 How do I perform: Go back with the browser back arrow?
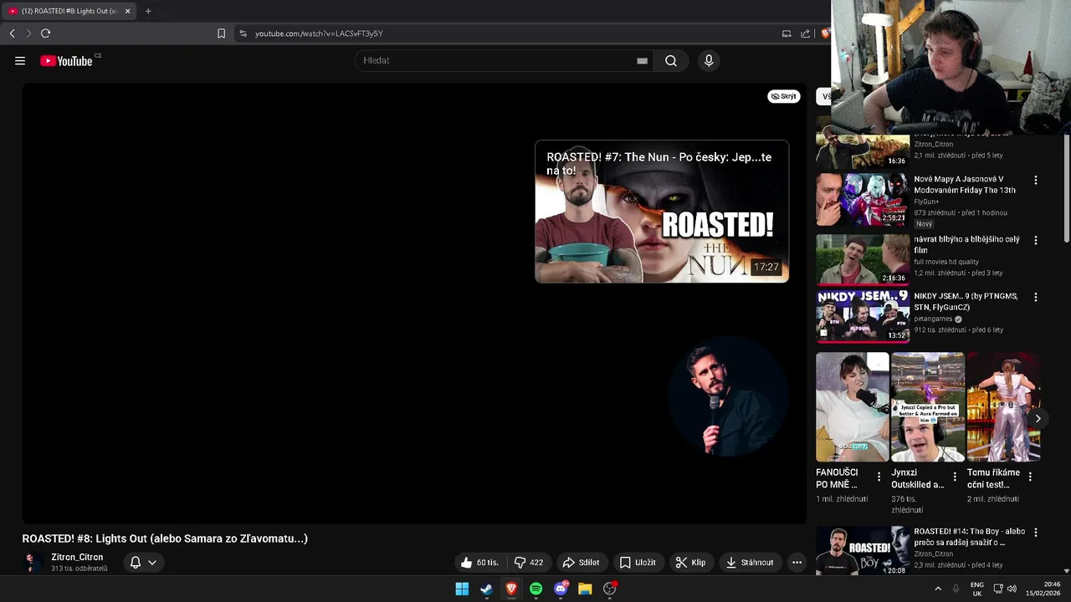pos(12,33)
